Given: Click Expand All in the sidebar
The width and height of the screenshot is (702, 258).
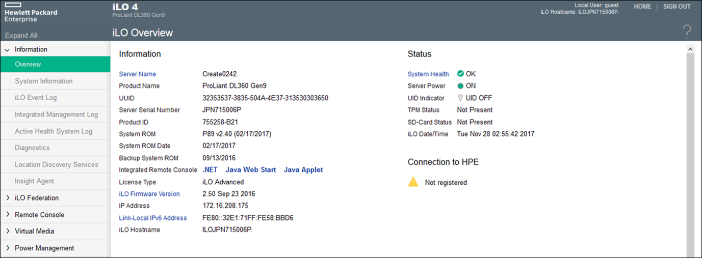Looking at the screenshot, I should click(21, 36).
